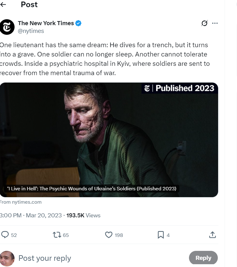The width and height of the screenshot is (237, 267).
Task: Like the post with the heart icon
Action: 109,235
